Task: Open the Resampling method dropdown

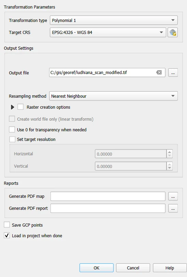Action: tap(114, 96)
